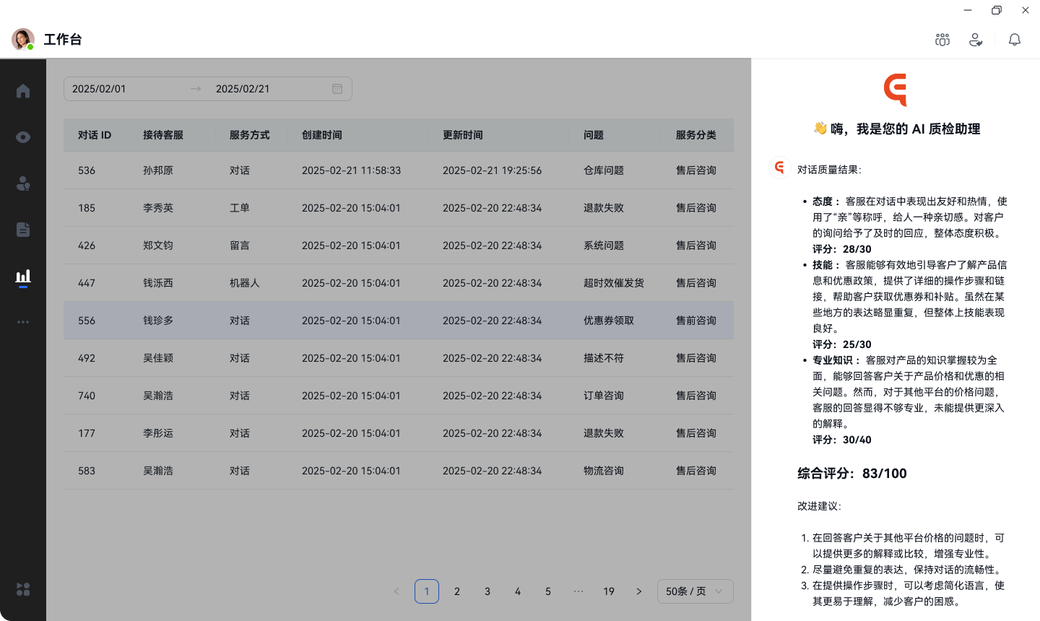1040x621 pixels.
Task: Click the small AI logo beside 对话质量结果
Action: 779,168
